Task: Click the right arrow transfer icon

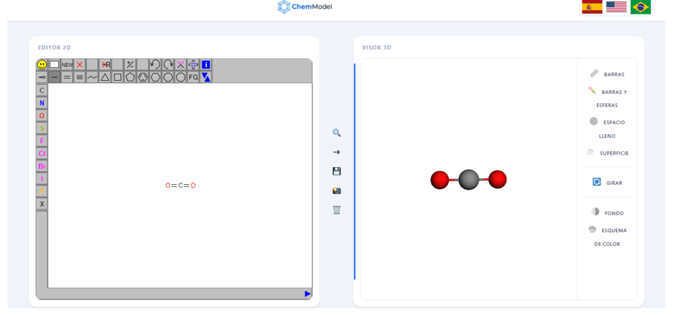Action: [x=336, y=152]
